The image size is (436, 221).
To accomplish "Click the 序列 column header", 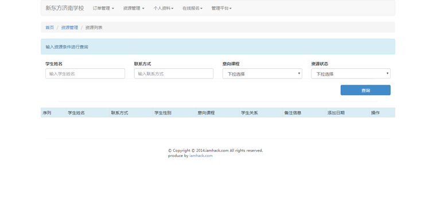I will pyautogui.click(x=46, y=113).
